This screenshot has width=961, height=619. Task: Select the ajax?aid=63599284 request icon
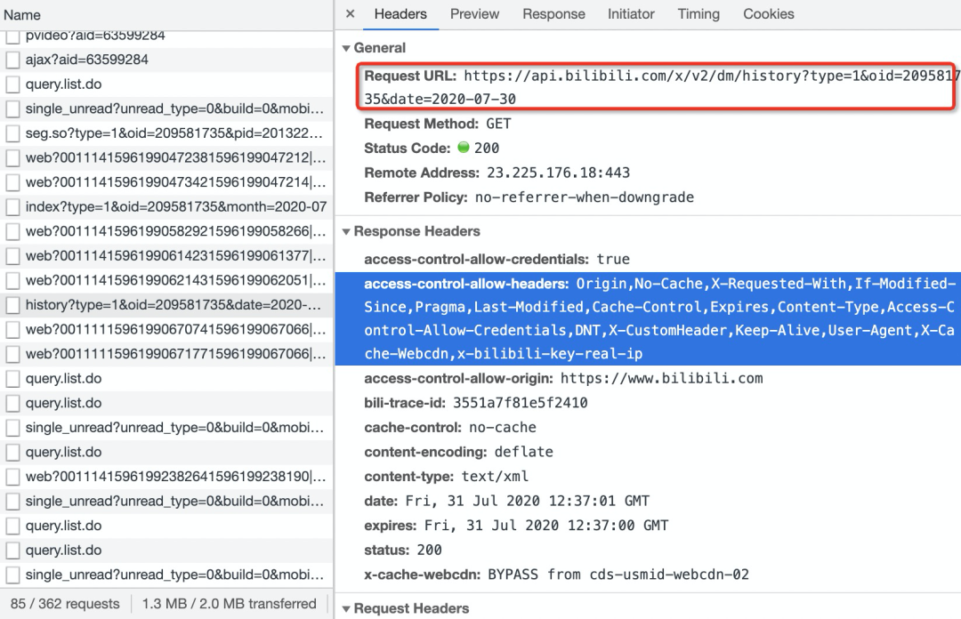tap(12, 60)
